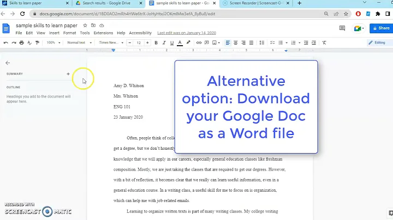Open the last edit version history link
This screenshot has width=393, height=220.
tap(187, 33)
